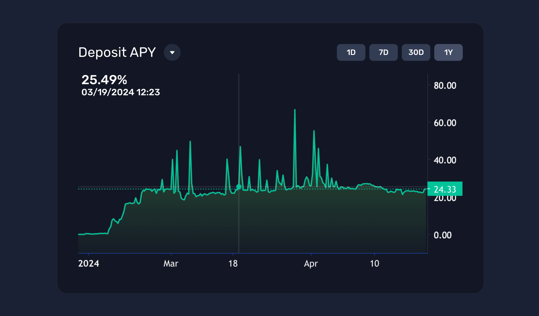
Task: Click the 80.00 y-axis label
Action: 445,86
